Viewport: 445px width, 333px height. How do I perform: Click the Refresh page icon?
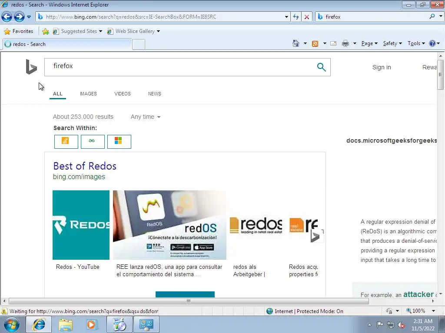[x=296, y=17]
